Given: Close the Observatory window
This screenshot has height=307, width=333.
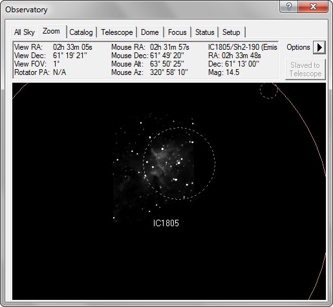Looking at the screenshot, I should (x=313, y=6).
